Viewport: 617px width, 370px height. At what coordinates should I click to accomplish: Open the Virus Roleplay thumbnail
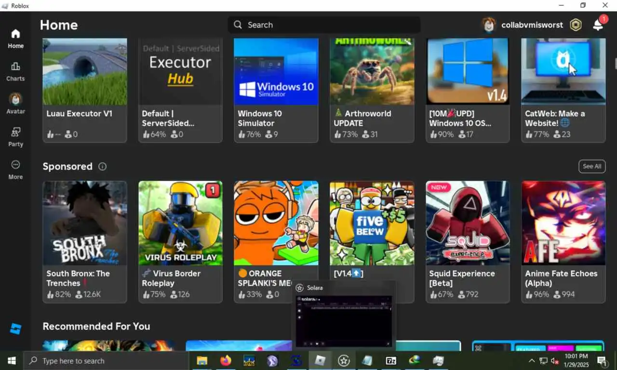pos(180,223)
